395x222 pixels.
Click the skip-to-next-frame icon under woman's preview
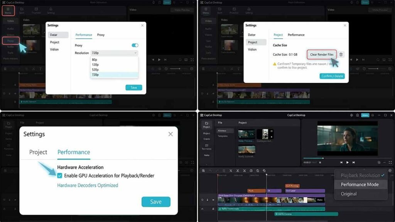[x=354, y=162]
